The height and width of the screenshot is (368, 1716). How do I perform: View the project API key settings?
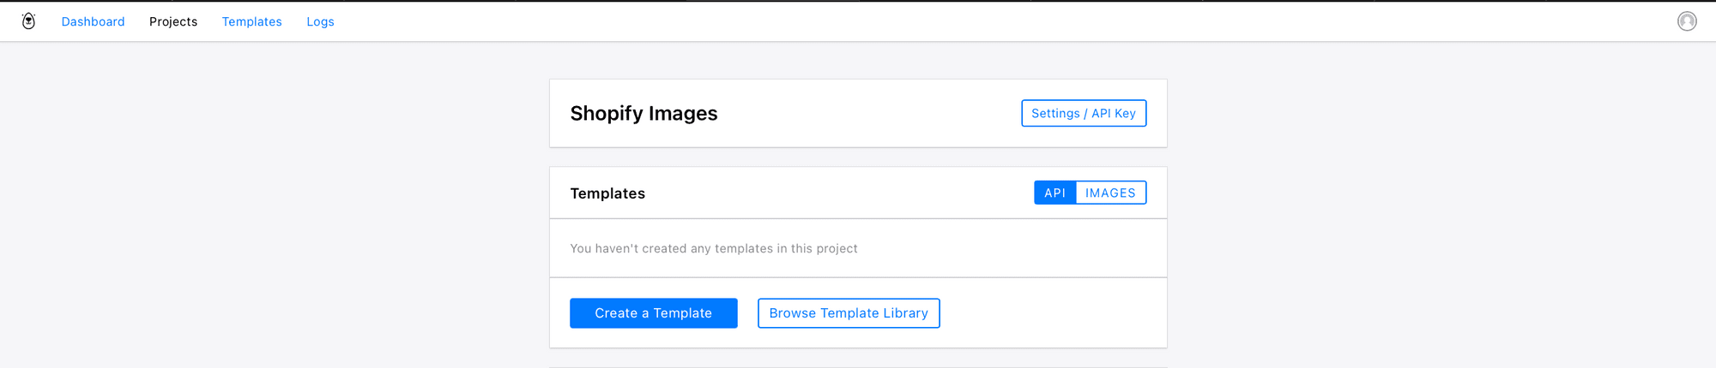1084,113
